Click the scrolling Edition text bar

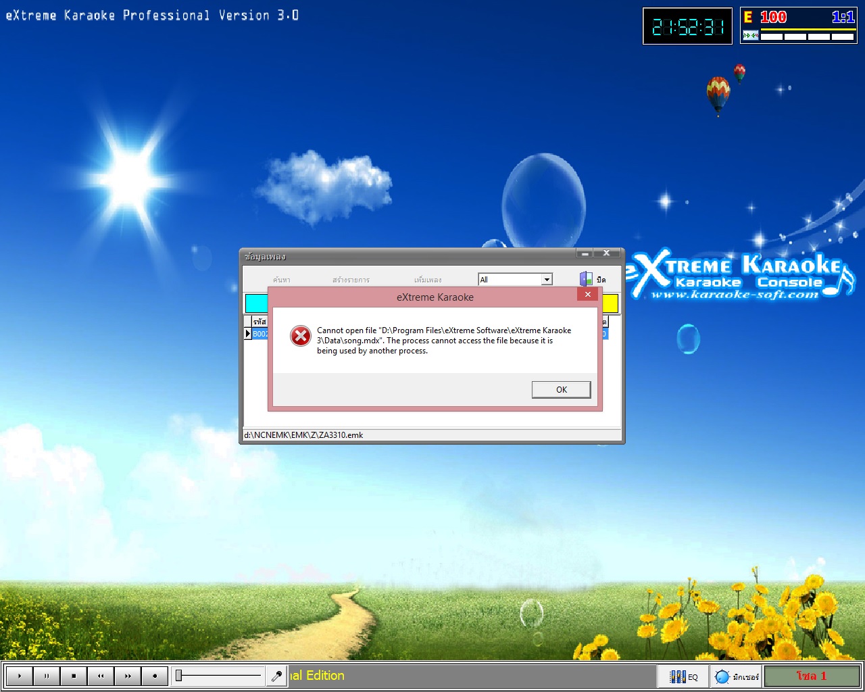[472, 676]
